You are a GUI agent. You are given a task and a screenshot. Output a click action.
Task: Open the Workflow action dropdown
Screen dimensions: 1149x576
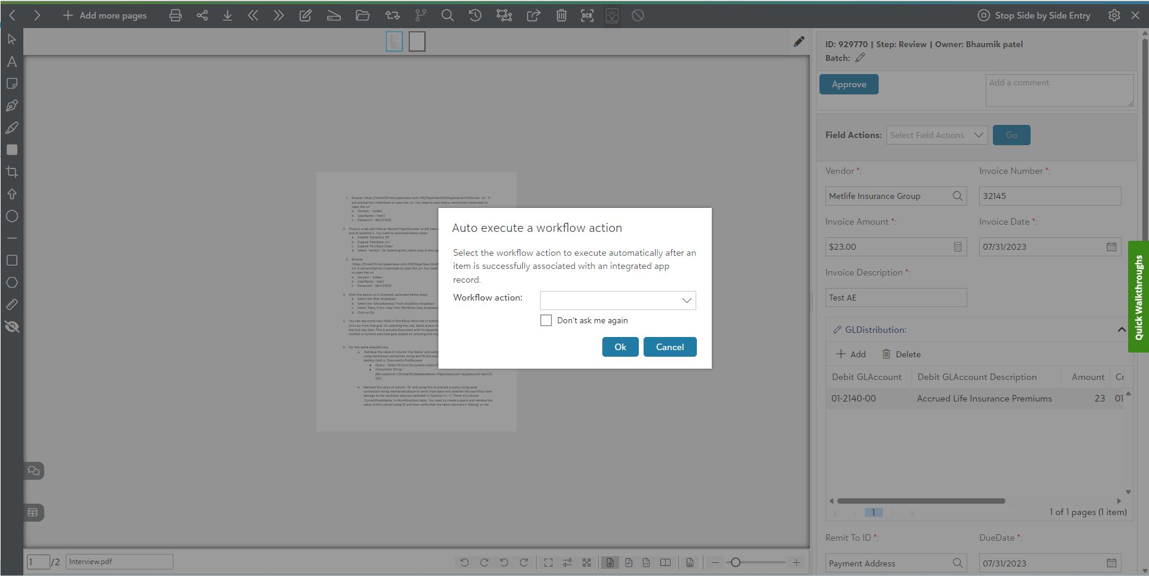click(618, 301)
